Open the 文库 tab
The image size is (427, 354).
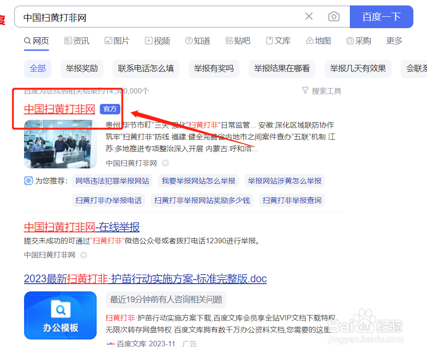pyautogui.click(x=278, y=41)
